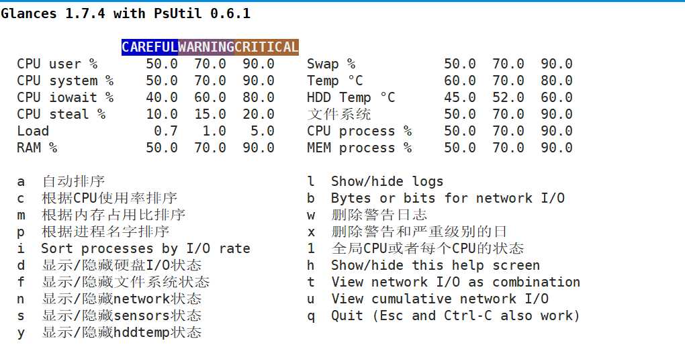Screen dimensions: 685x347
Task: Select 'Sort processes by I/O rate' entry
Action: coord(146,248)
